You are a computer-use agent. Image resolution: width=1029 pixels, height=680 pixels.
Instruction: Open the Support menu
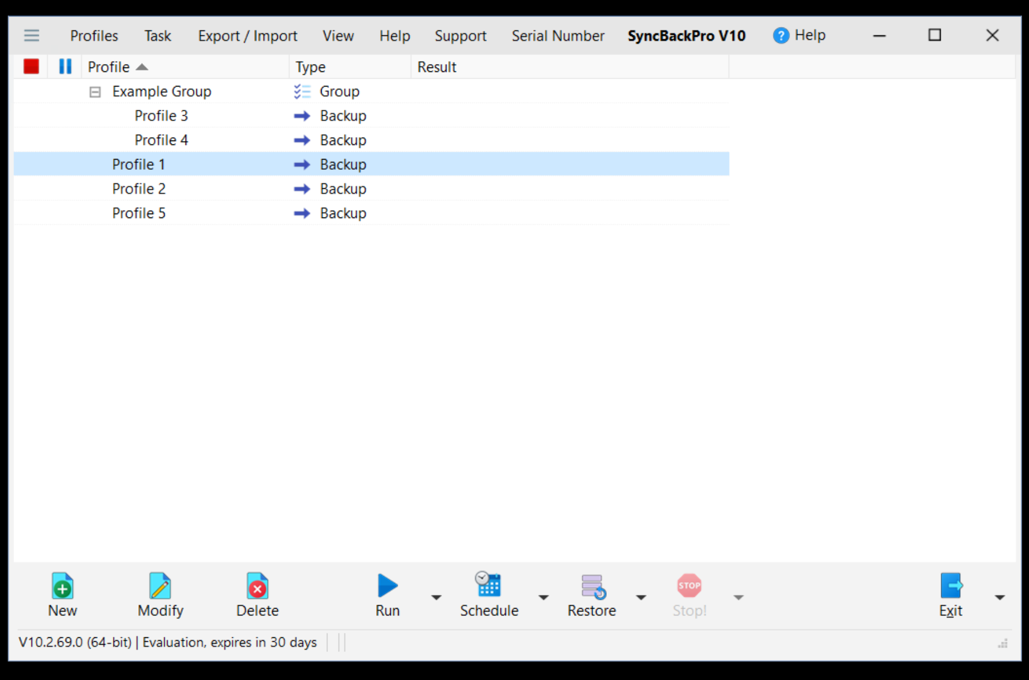coord(461,36)
